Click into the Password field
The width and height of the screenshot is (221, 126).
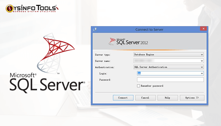coord(170,80)
